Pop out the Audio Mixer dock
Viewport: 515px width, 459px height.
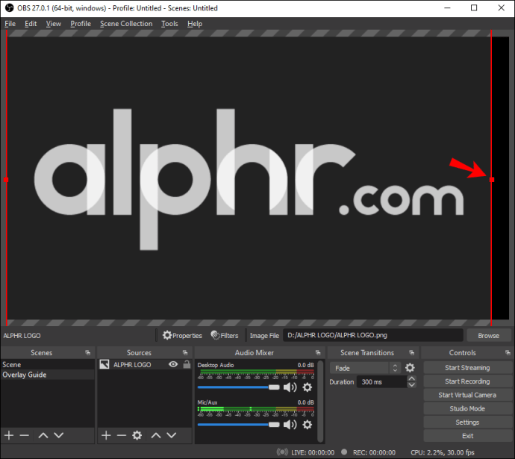point(318,352)
